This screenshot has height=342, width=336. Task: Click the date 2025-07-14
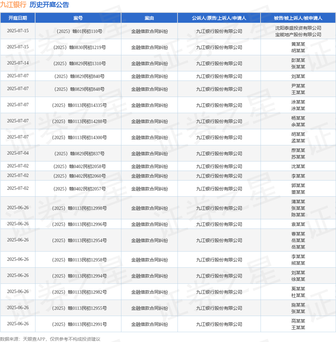coord(18,63)
